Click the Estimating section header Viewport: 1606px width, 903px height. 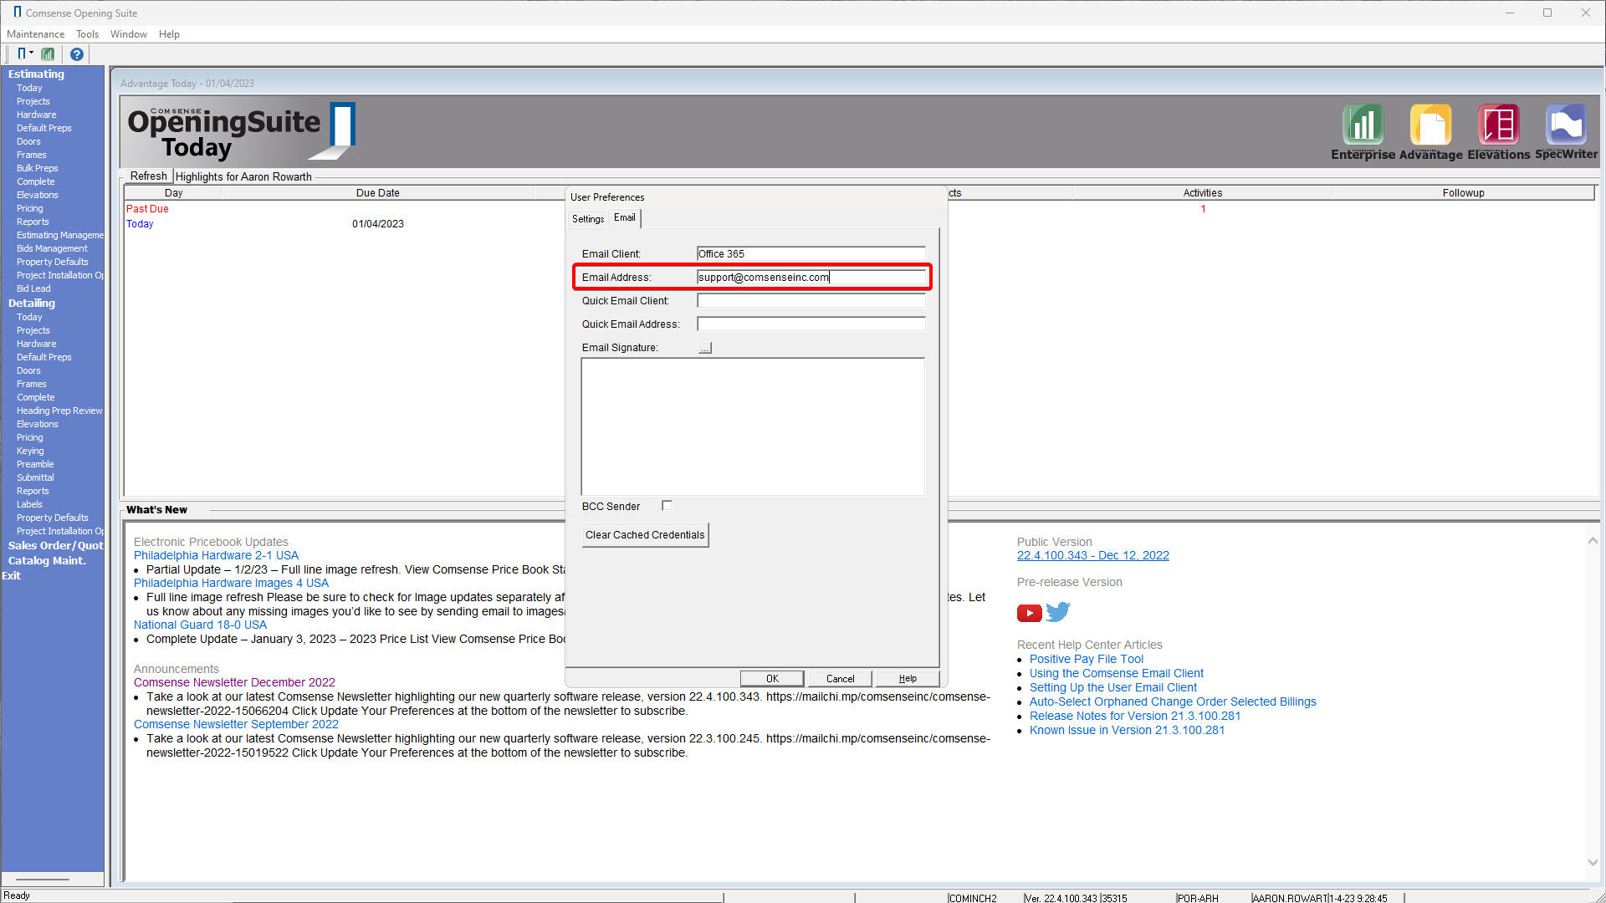(x=36, y=74)
